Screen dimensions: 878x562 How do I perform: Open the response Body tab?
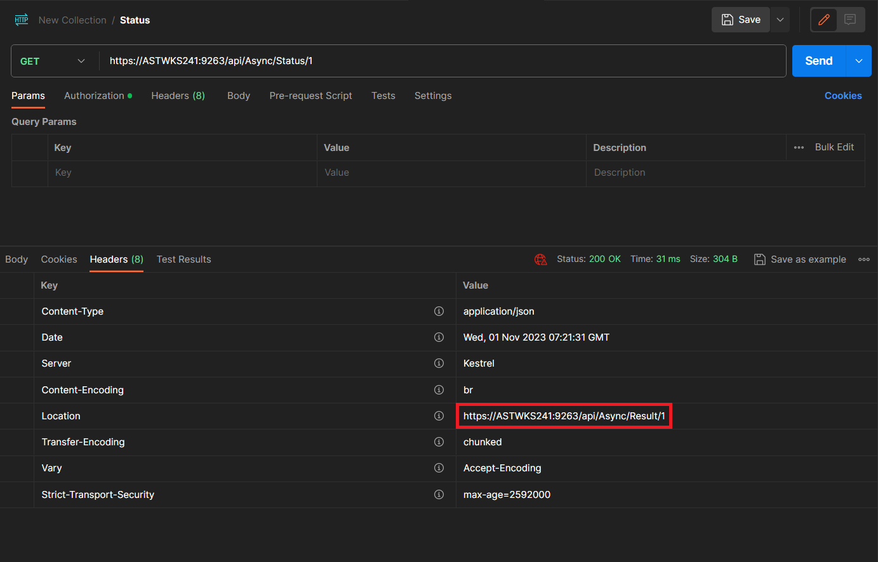coord(17,259)
